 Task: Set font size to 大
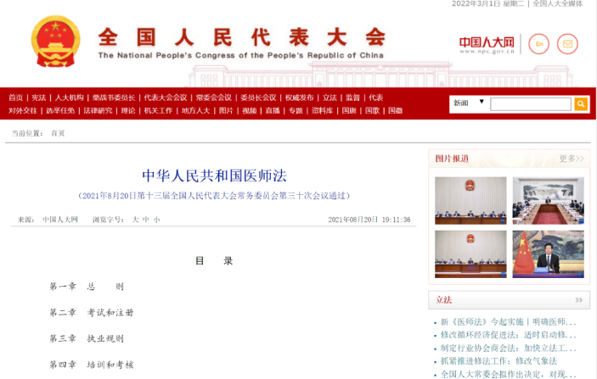(x=134, y=220)
